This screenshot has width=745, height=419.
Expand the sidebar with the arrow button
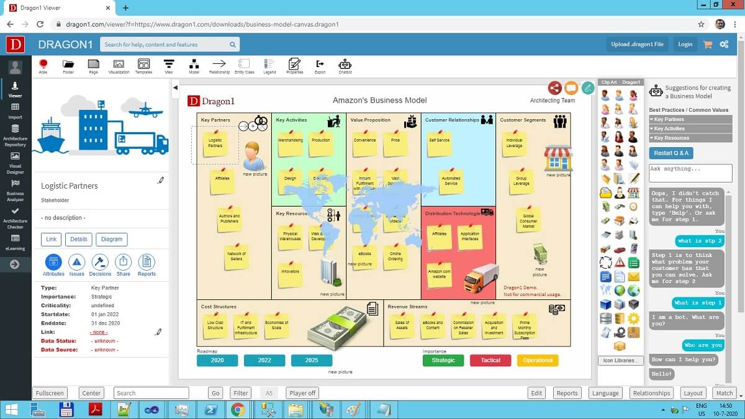[x=15, y=264]
